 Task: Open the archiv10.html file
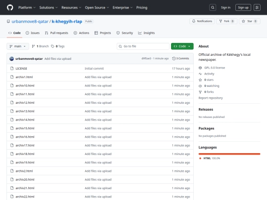pyautogui.click(x=25, y=85)
